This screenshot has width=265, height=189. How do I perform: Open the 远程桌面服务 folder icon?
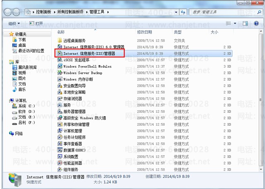click(x=60, y=40)
